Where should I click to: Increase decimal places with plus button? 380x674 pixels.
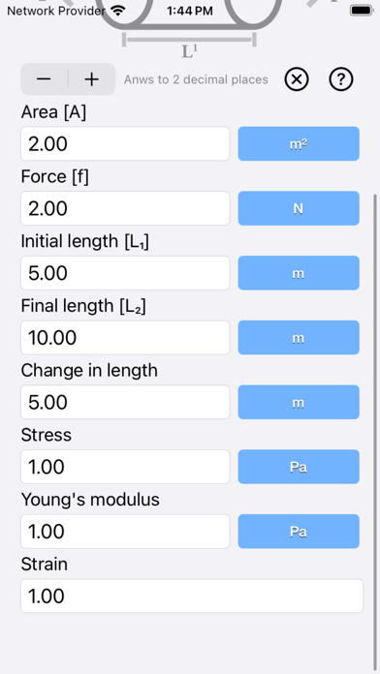[x=92, y=79]
